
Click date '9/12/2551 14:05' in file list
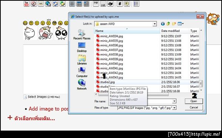(x=171, y=77)
